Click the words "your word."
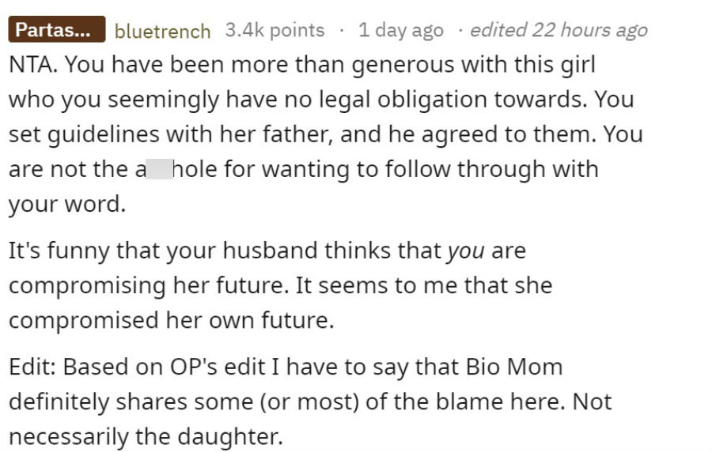 click(67, 205)
